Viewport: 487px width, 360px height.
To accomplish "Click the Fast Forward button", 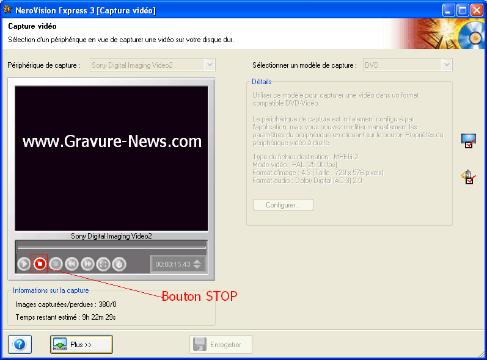I will 87,264.
